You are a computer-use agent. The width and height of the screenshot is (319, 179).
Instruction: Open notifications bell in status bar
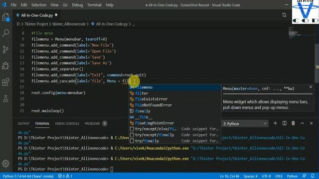pyautogui.click(x=313, y=176)
